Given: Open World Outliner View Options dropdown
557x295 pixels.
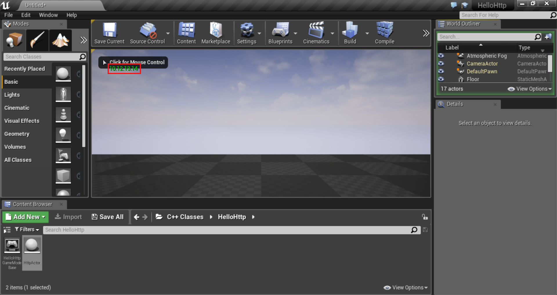Looking at the screenshot, I should tap(530, 89).
